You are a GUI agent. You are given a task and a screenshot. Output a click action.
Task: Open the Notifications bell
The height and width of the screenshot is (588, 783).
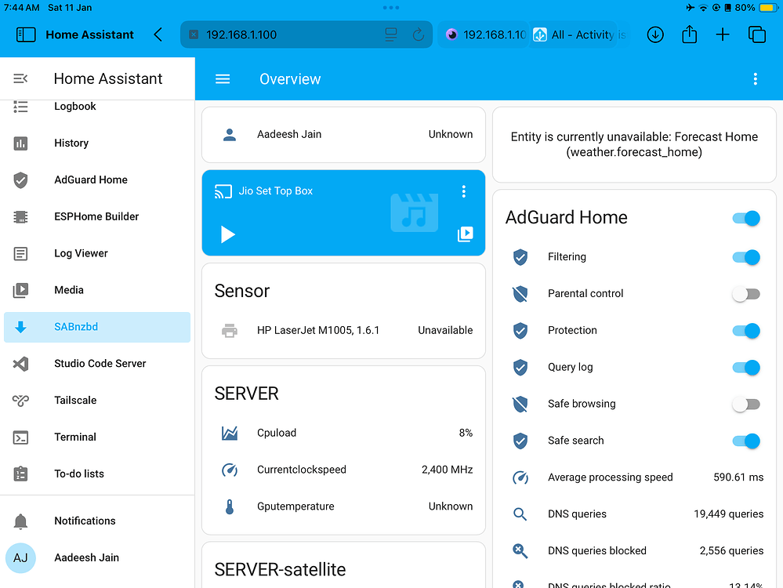click(84, 521)
